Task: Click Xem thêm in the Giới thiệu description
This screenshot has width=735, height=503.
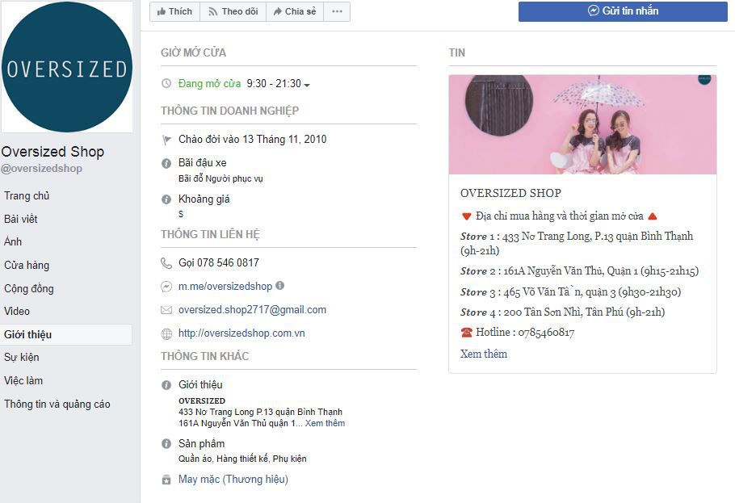Action: coord(325,423)
